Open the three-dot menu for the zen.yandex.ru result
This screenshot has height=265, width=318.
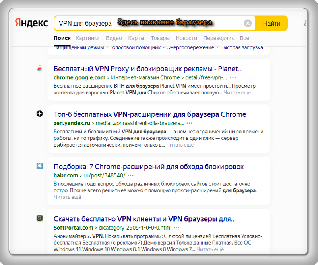(x=189, y=123)
